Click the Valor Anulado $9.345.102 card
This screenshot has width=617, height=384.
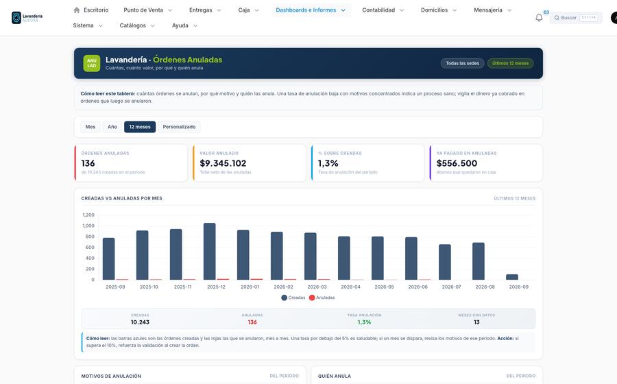pos(250,163)
